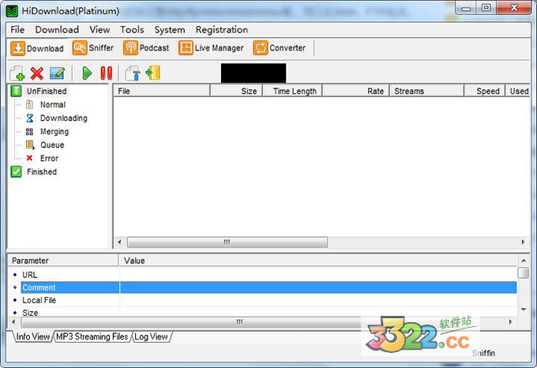Sort by the Rate column header

356,91
